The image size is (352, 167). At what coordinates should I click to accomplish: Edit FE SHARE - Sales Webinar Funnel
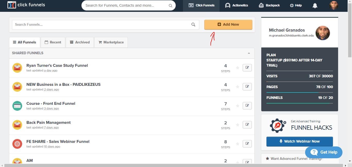coord(247,144)
